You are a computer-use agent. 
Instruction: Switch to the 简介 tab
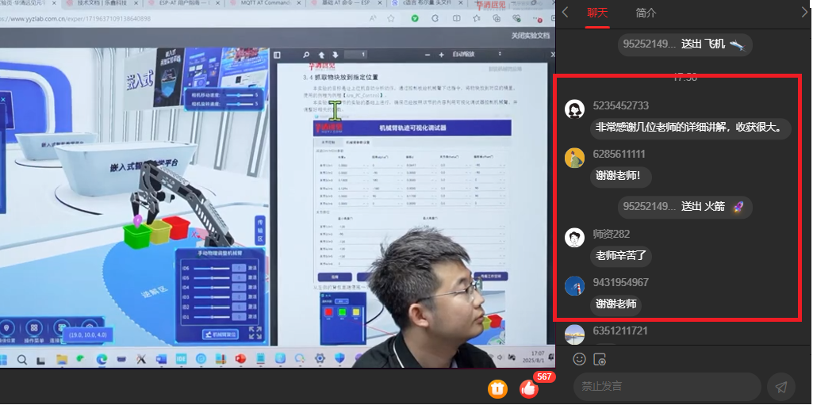(646, 13)
